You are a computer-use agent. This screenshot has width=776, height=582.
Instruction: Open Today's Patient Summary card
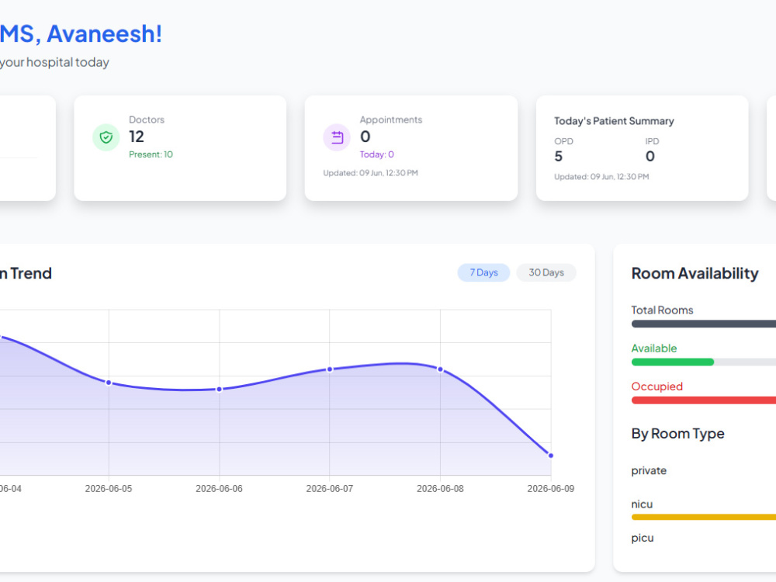(x=642, y=148)
